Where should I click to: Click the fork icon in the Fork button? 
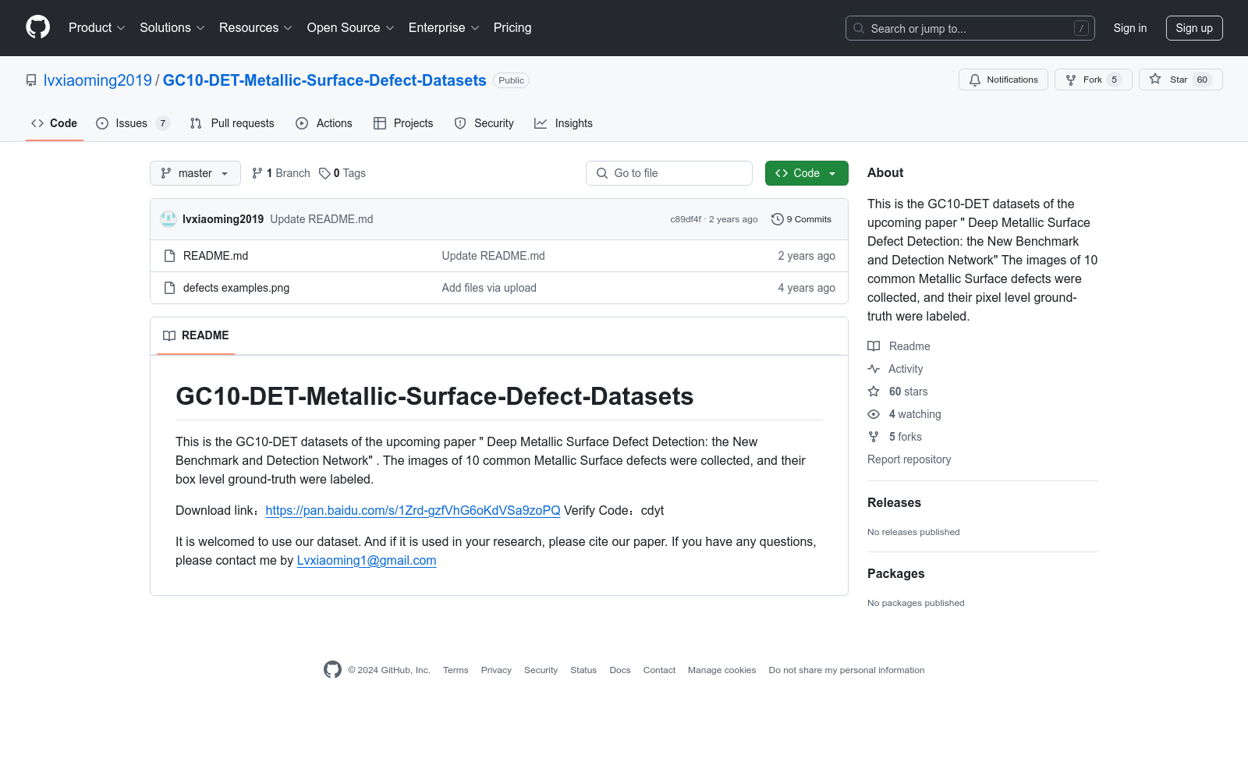click(1071, 80)
